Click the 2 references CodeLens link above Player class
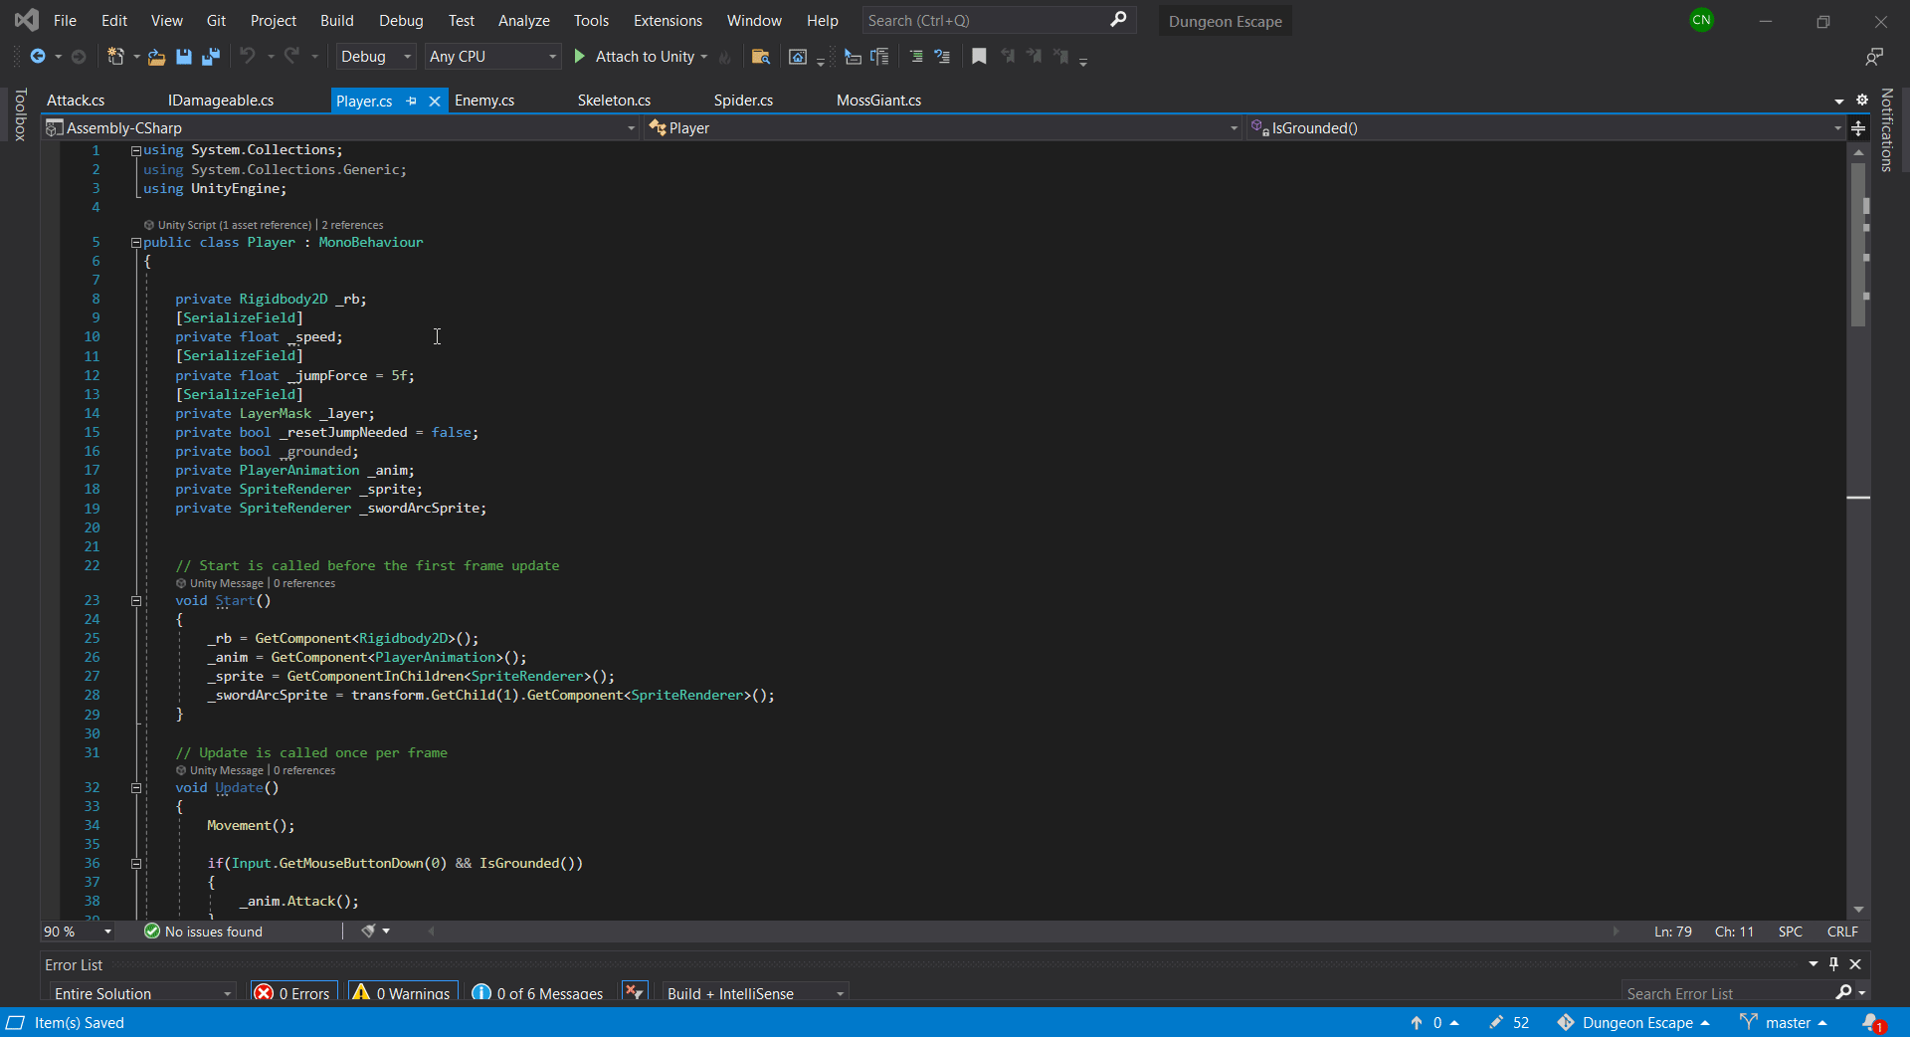Image resolution: width=1910 pixels, height=1037 pixels. (x=352, y=225)
